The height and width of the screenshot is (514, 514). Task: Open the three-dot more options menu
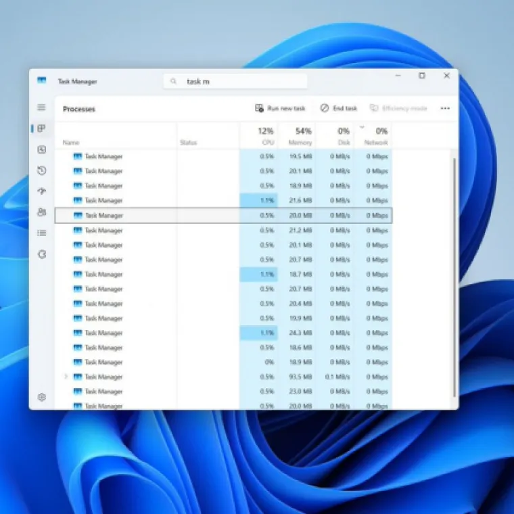pos(445,108)
